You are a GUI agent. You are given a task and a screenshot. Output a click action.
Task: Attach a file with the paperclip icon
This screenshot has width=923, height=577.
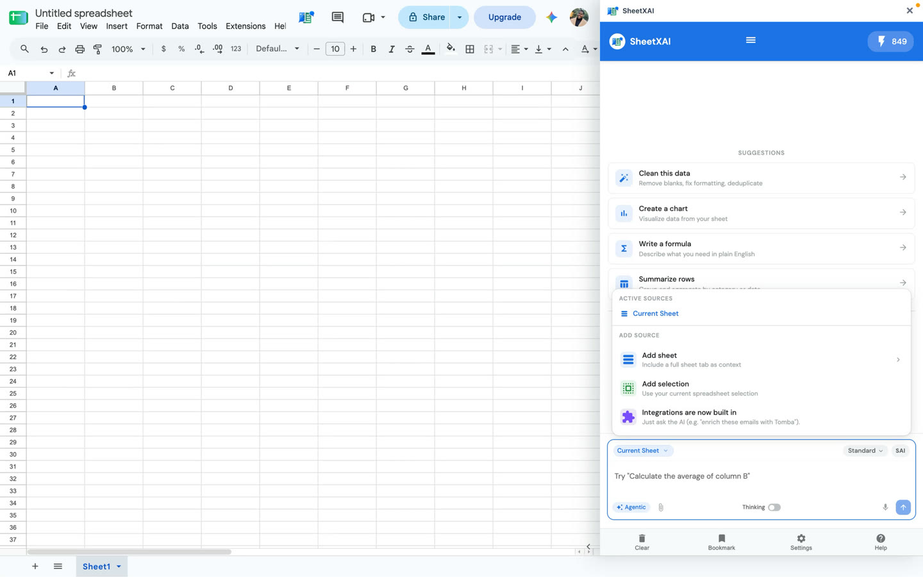(661, 507)
